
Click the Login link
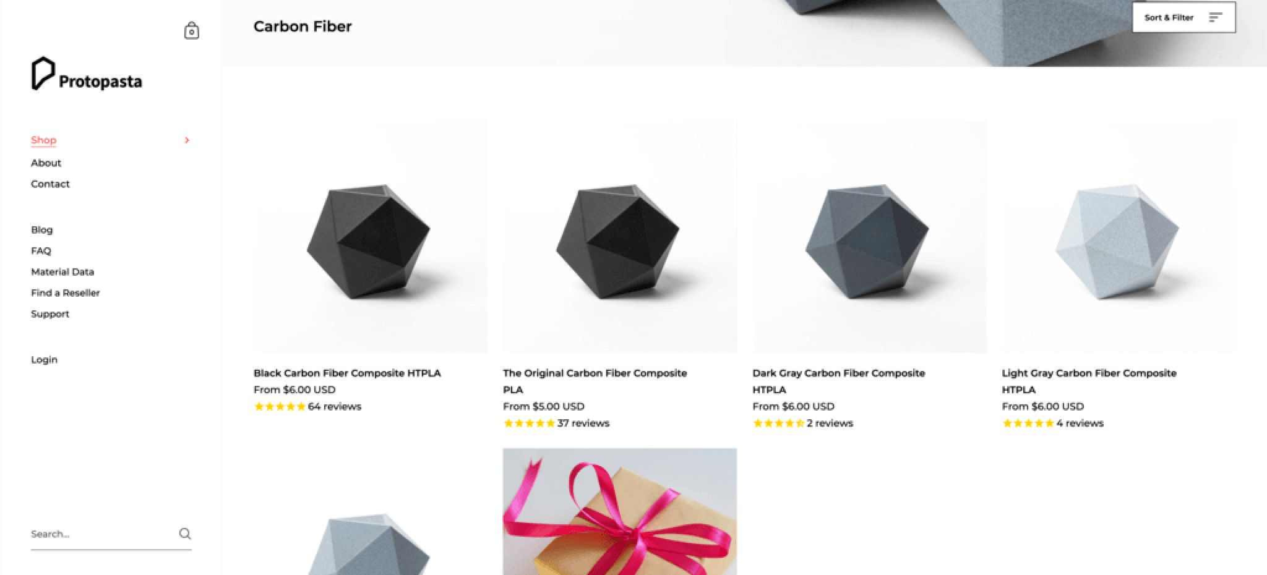(44, 359)
